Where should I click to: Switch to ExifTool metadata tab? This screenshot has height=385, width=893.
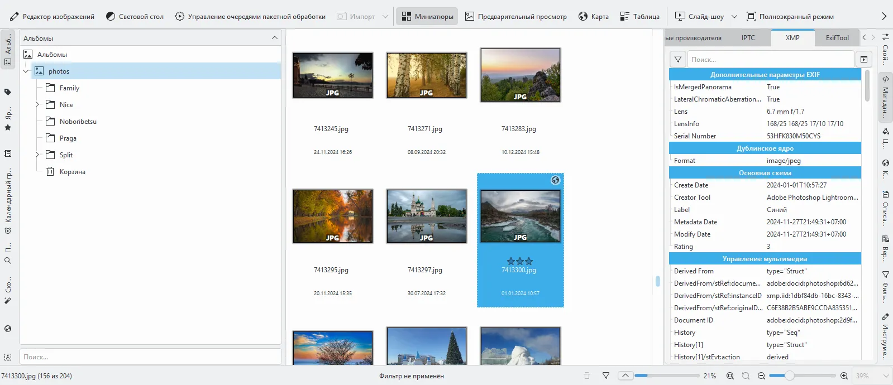click(837, 38)
